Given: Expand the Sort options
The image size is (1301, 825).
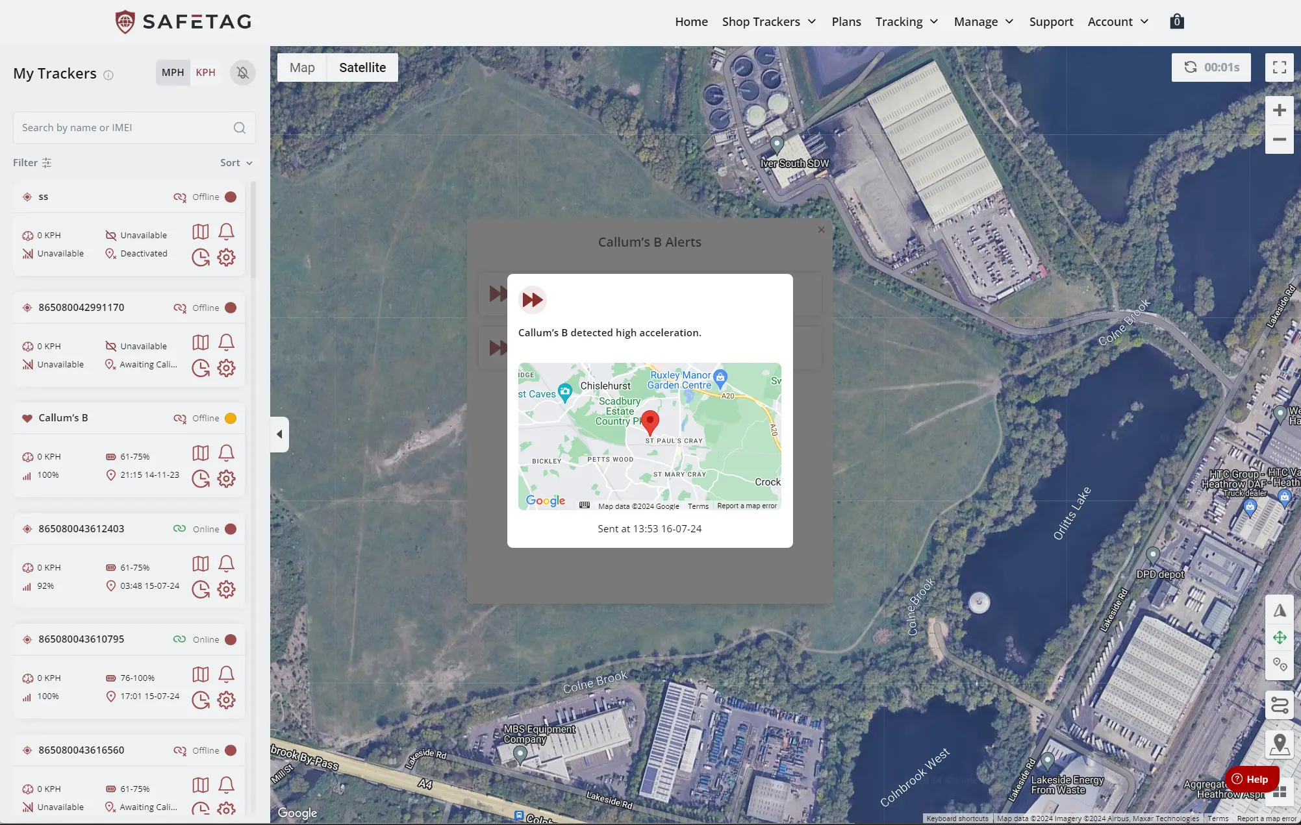Looking at the screenshot, I should point(236,162).
